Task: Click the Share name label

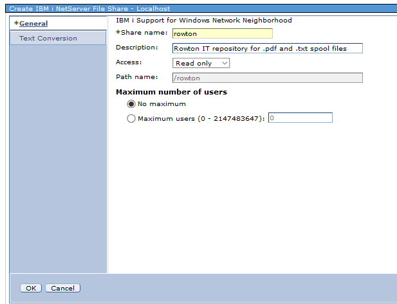Action: tap(143, 33)
